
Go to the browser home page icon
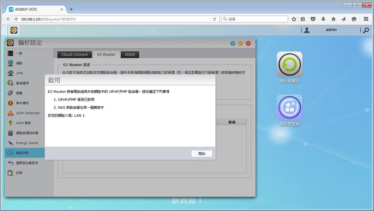coord(333,19)
